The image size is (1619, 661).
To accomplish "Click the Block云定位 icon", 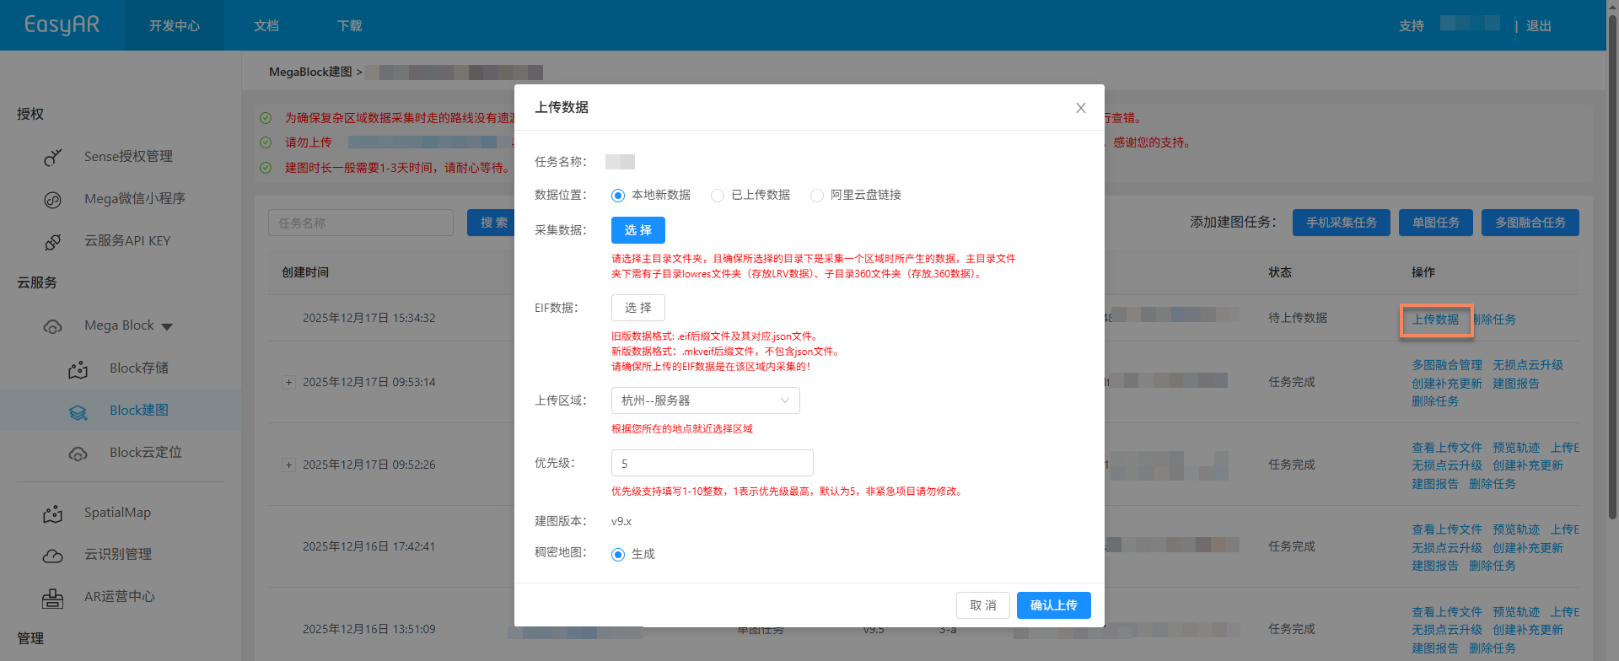I will coord(78,454).
